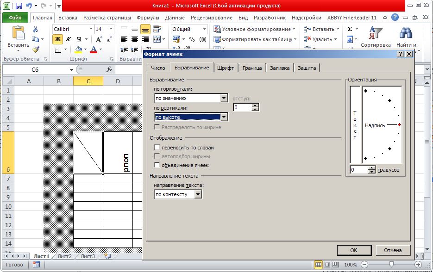This screenshot has height=272, width=433.
Task: Click the Merge and center icon
Action: click(157, 39)
